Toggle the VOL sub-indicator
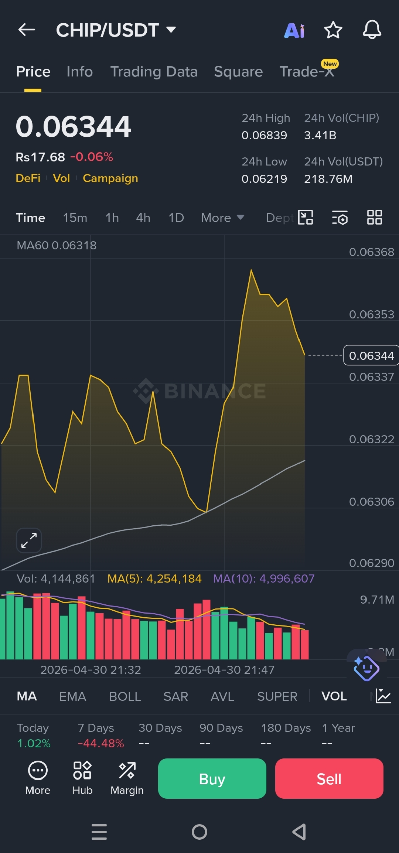 (334, 696)
